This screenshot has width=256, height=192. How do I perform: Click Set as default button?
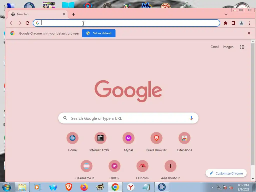(98, 33)
